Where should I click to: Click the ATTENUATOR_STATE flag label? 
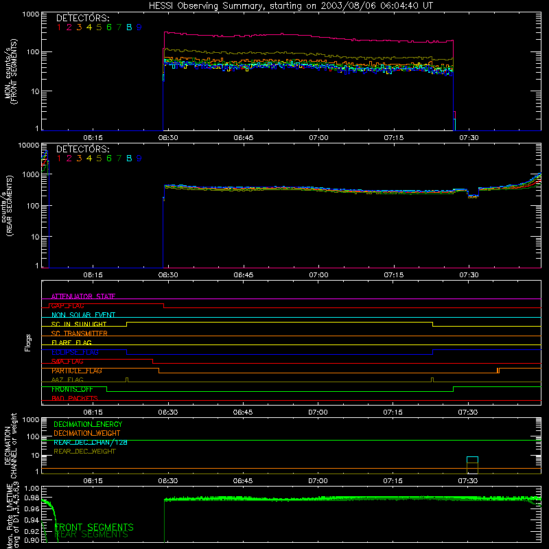(83, 296)
